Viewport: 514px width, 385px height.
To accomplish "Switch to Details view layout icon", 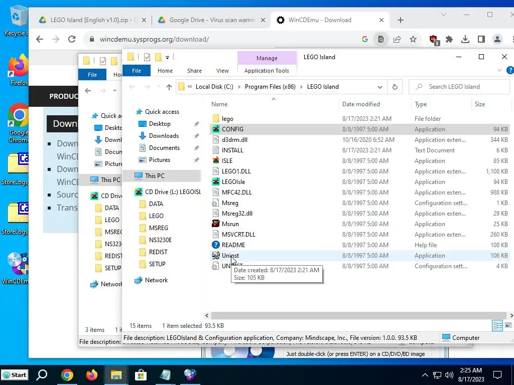I will 497,325.
